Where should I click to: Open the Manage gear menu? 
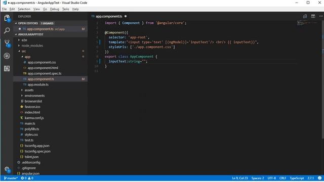click(x=7, y=169)
